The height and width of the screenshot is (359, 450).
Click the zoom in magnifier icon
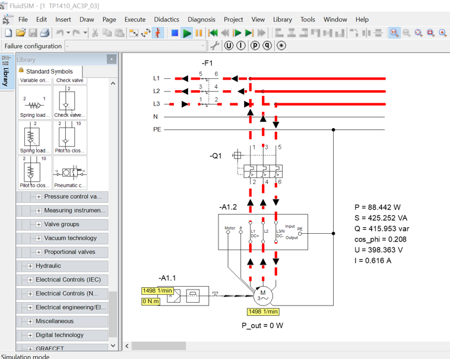(443, 33)
